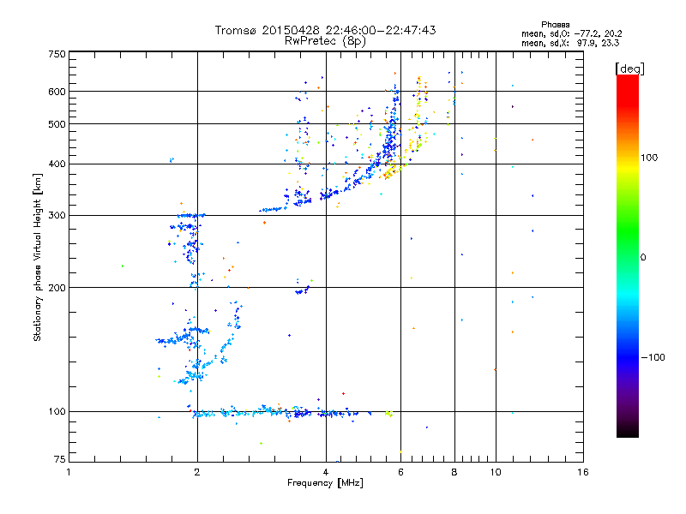Click the colorbar tick label '0'

point(643,258)
